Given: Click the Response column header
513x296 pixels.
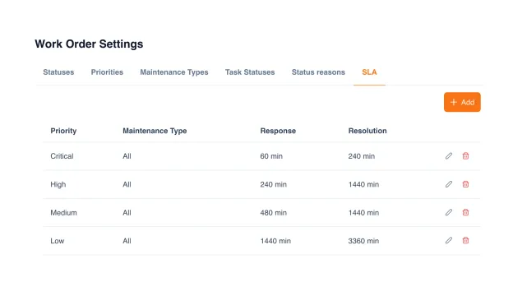Looking at the screenshot, I should click(x=278, y=131).
